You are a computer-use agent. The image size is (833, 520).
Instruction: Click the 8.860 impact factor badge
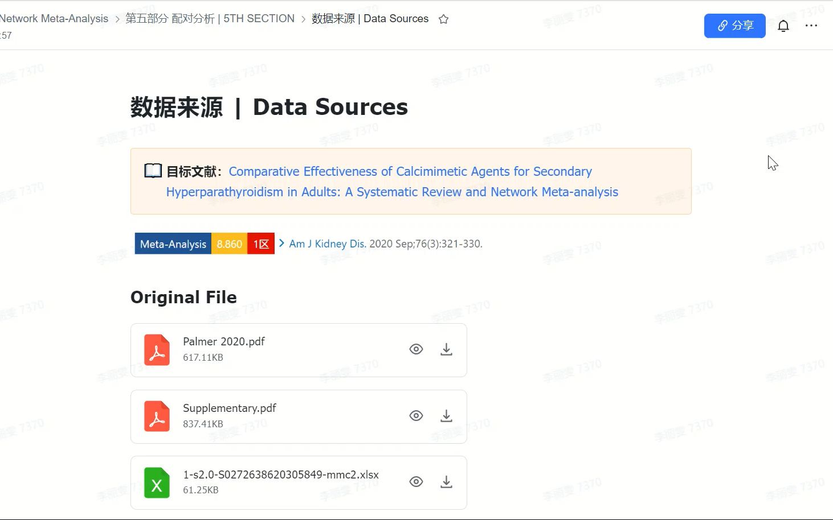click(229, 244)
